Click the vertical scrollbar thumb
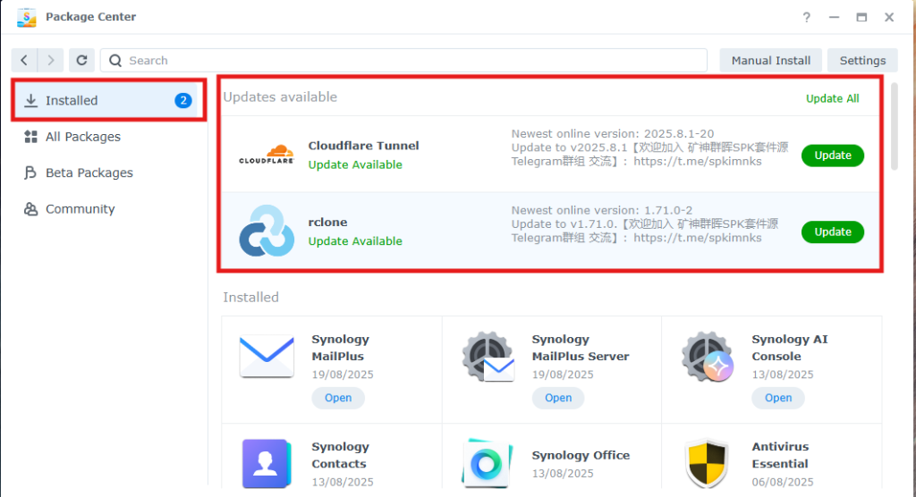Viewport: 916px width, 497px height. pyautogui.click(x=894, y=126)
